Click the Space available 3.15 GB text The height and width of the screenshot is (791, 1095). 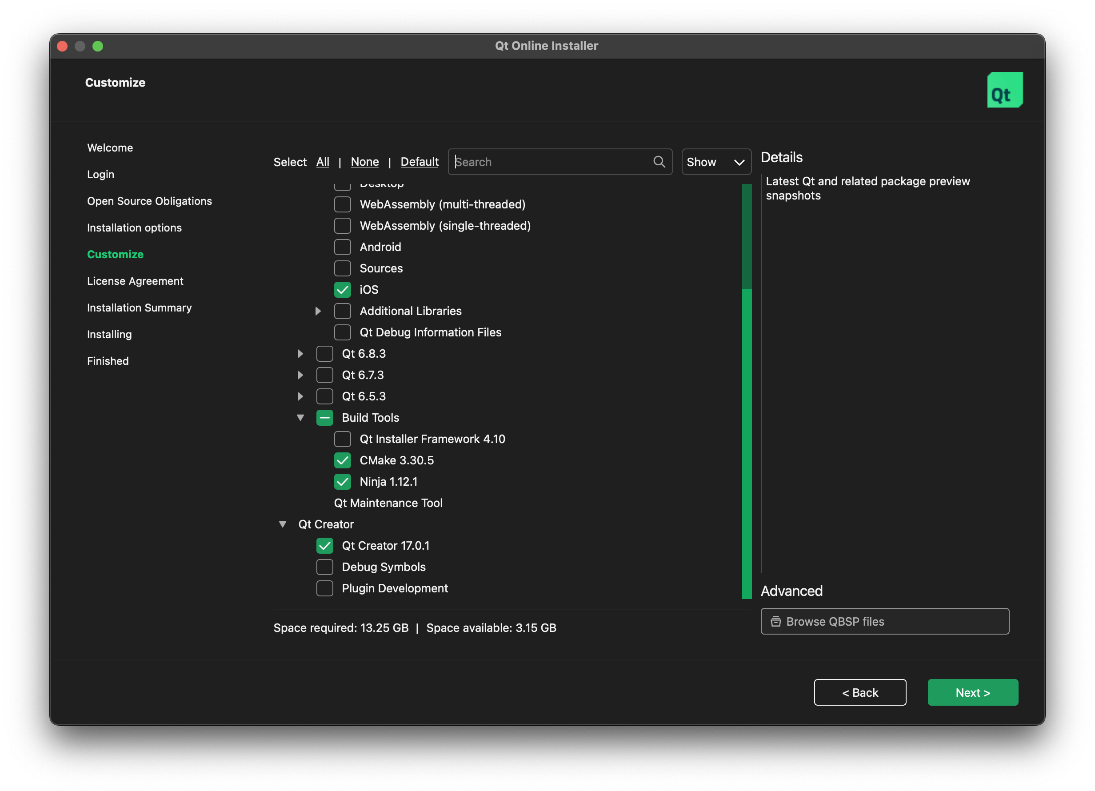[491, 627]
